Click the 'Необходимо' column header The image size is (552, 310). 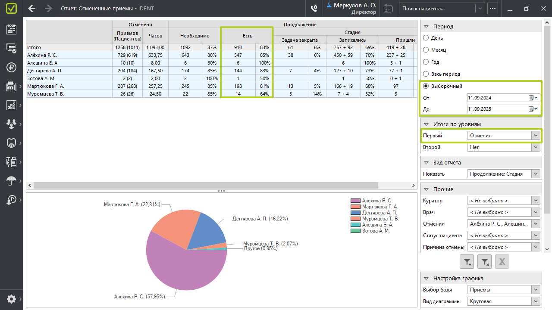coord(194,36)
